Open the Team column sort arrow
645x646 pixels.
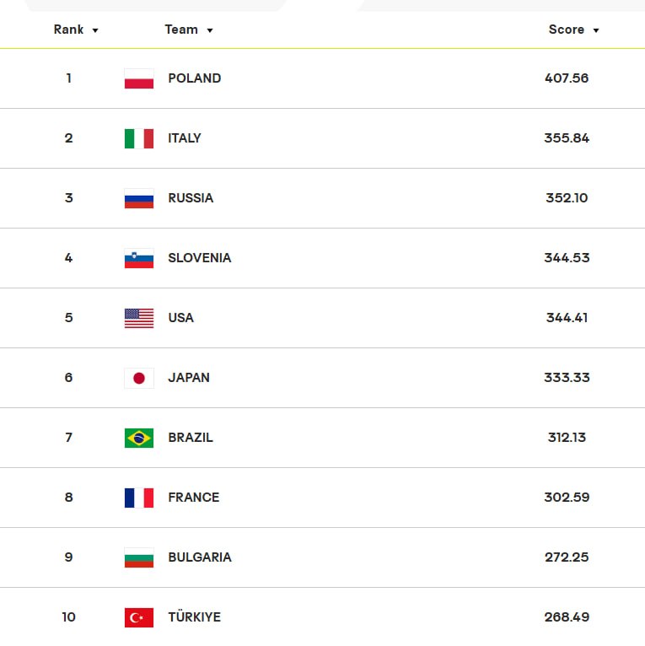pos(210,30)
